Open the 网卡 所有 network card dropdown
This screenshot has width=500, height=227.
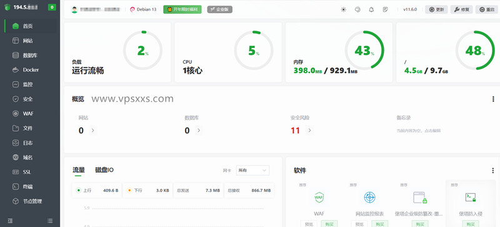tap(252, 170)
